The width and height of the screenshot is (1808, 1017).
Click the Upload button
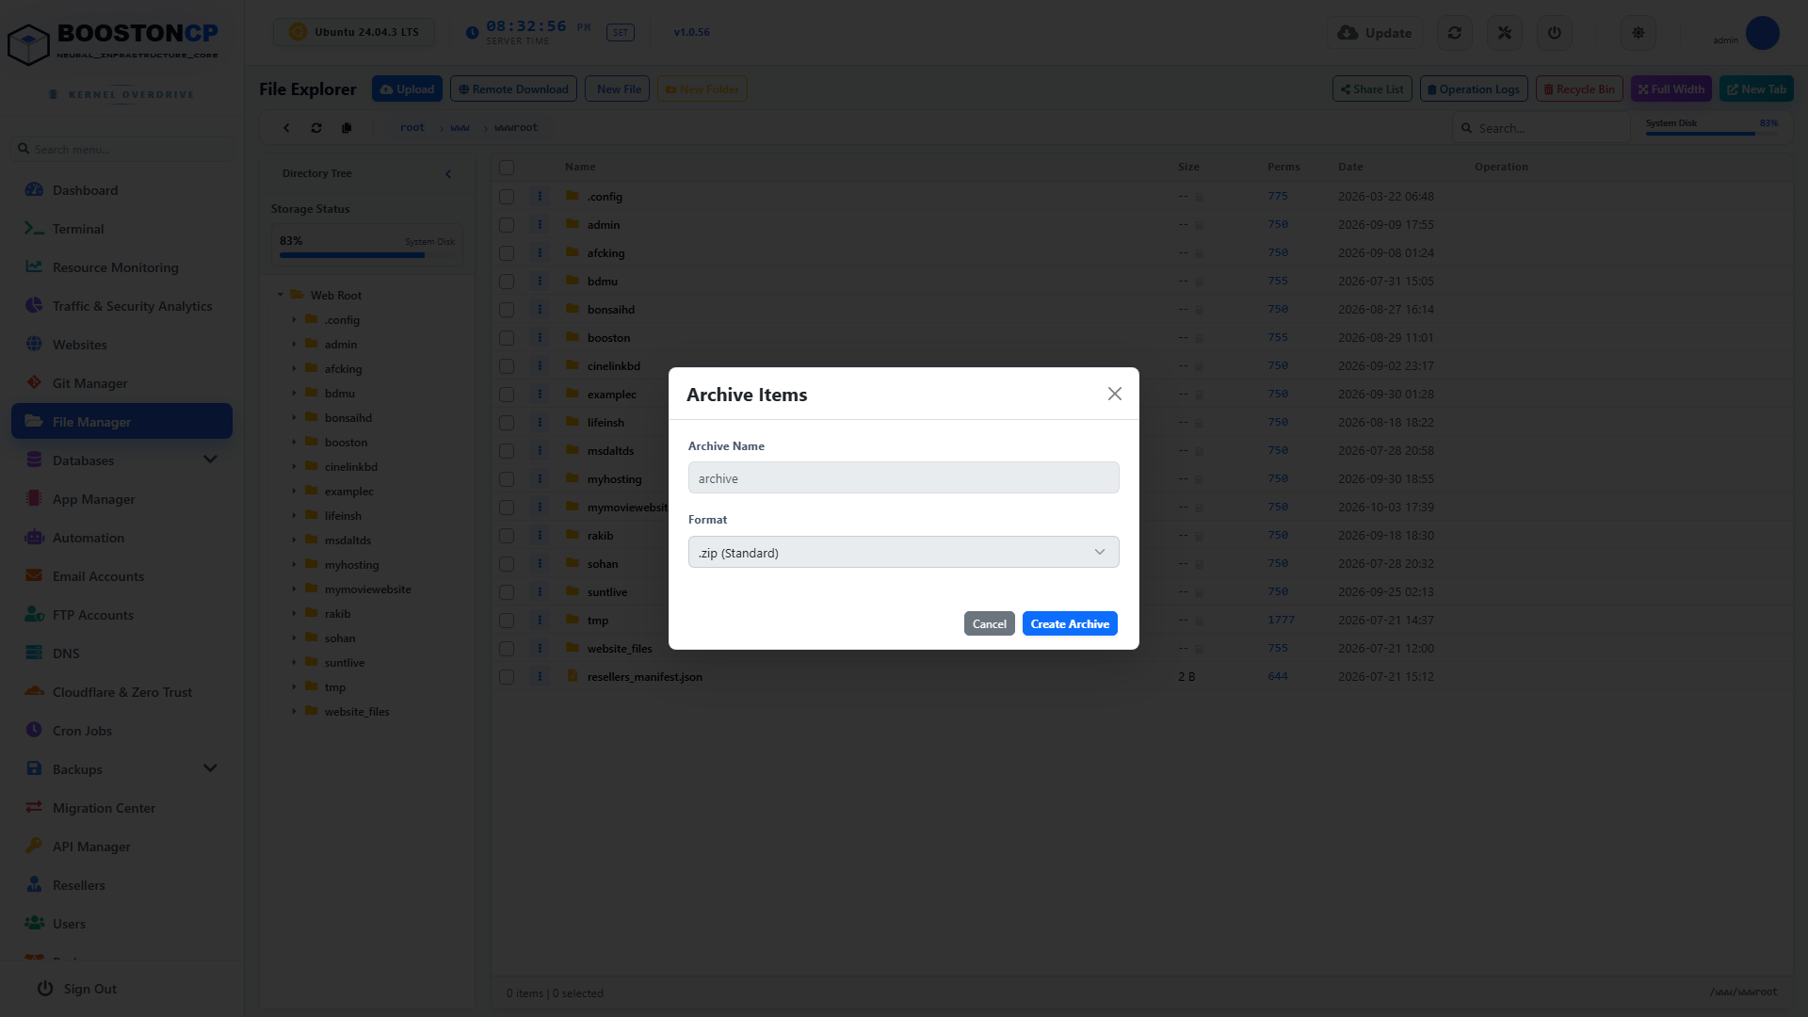click(x=407, y=89)
